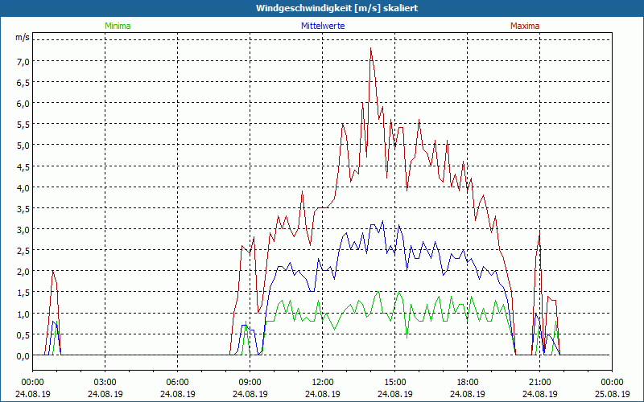The height and width of the screenshot is (402, 644).
Task: Click the 1,0 y-axis value
Action: [x=23, y=314]
